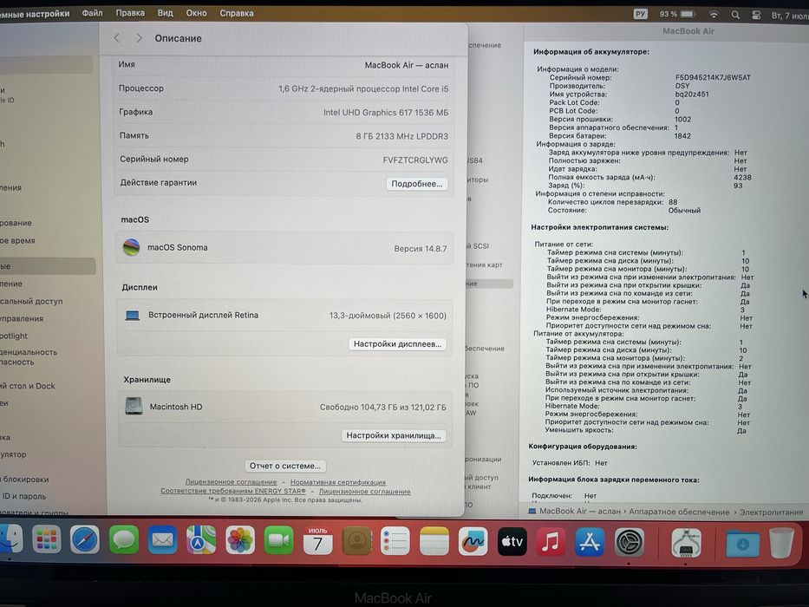The image size is (809, 607).
Task: Click Встроенный дисплей Retina row
Action: coord(285,316)
